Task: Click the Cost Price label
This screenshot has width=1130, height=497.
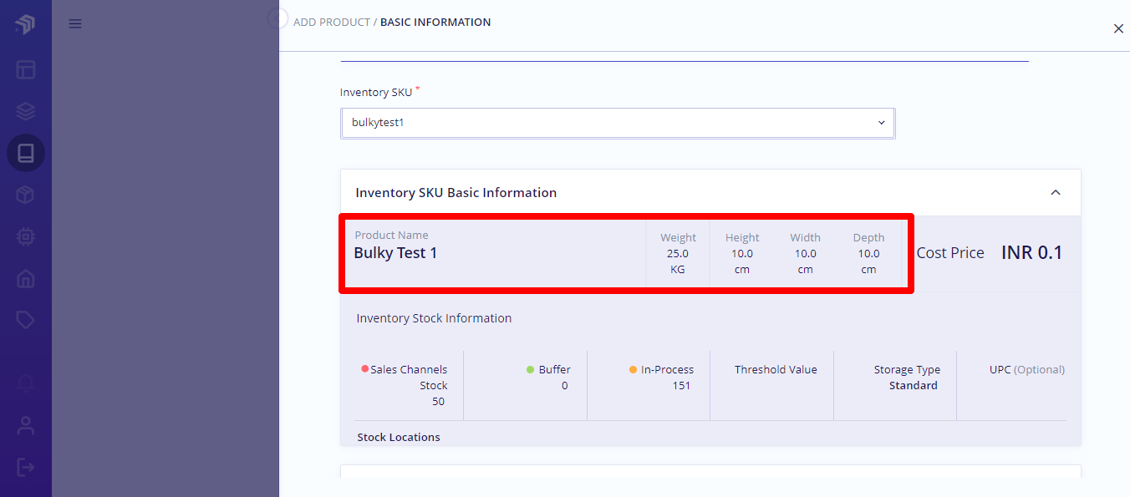Action: 950,253
